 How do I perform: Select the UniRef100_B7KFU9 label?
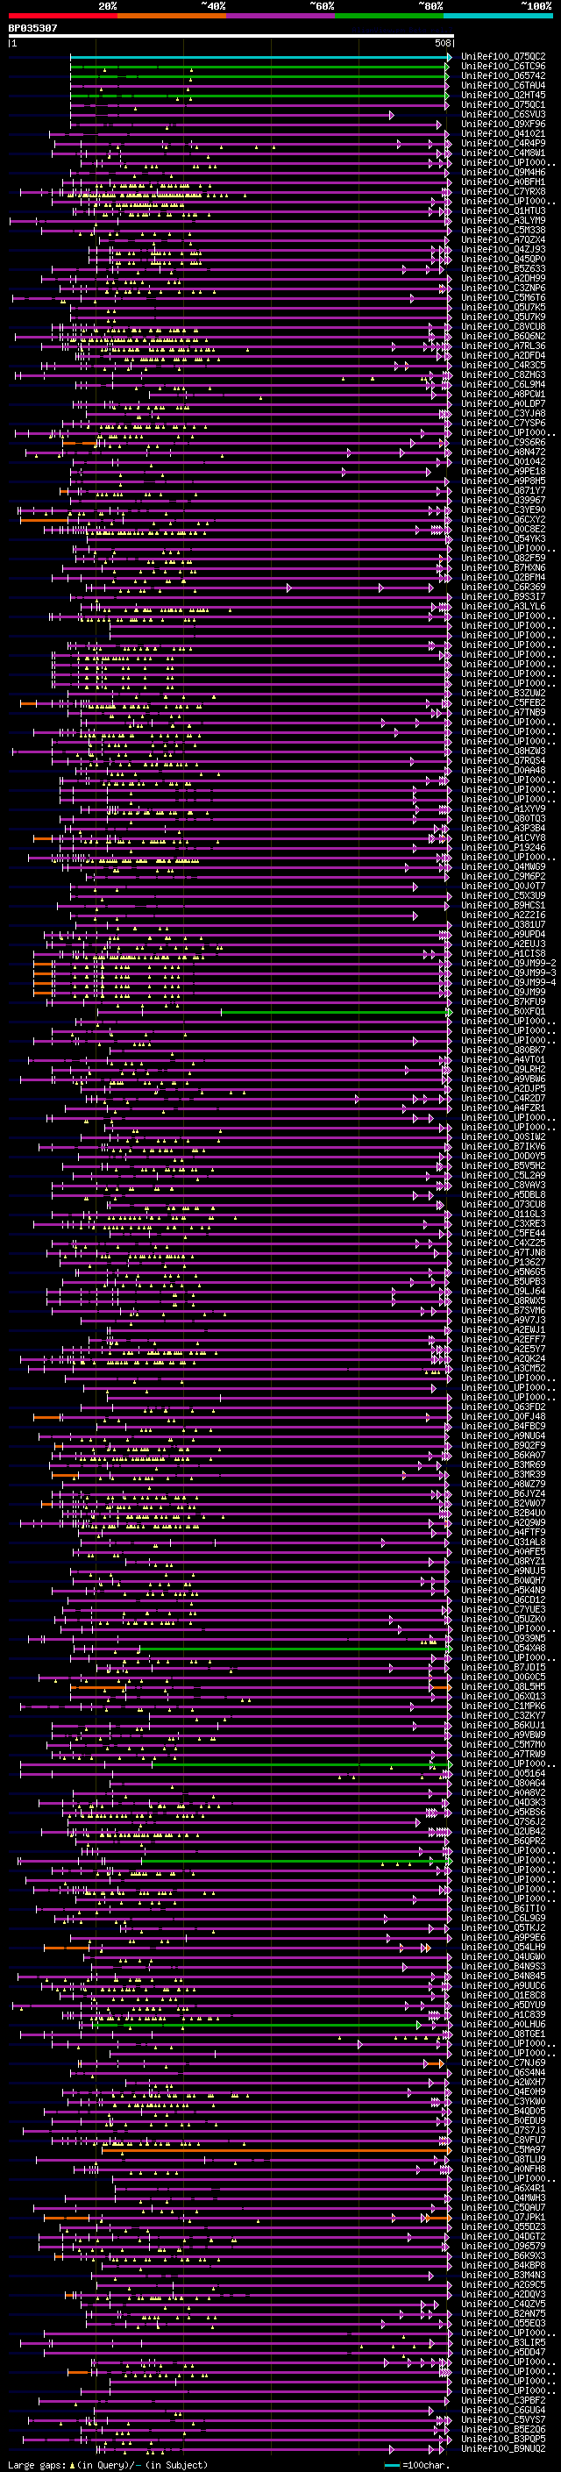point(503,1001)
